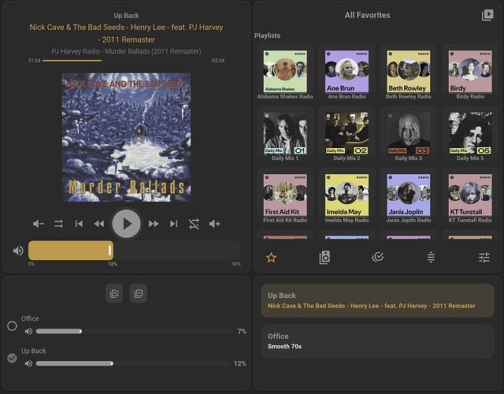The width and height of the screenshot is (504, 394).
Task: Click the Murder Ballads album artwork
Action: [126, 137]
